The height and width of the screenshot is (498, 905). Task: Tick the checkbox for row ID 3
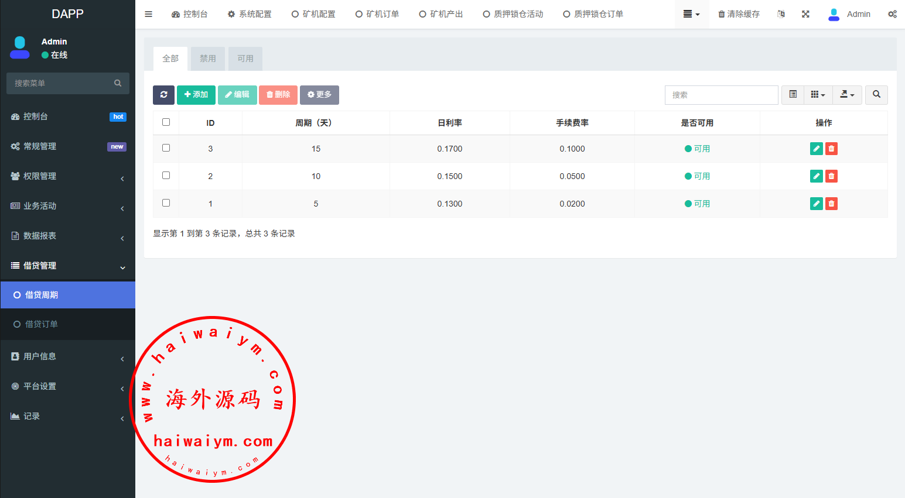166,148
